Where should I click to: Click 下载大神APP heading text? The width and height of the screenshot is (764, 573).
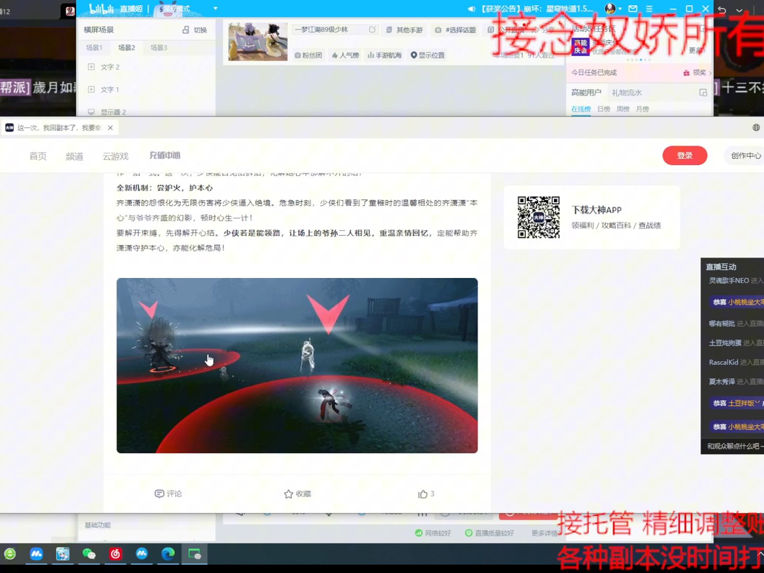pyautogui.click(x=596, y=210)
